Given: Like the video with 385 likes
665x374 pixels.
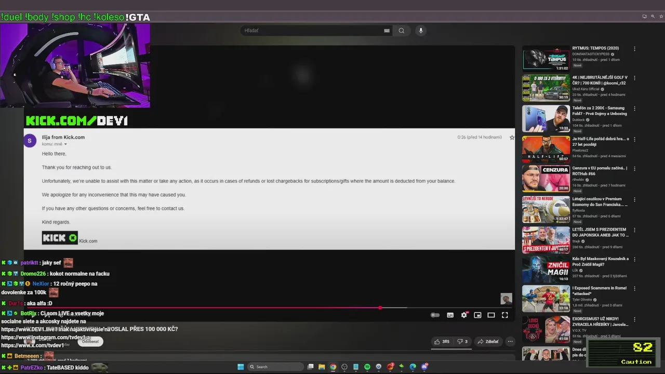Looking at the screenshot, I should [442, 341].
